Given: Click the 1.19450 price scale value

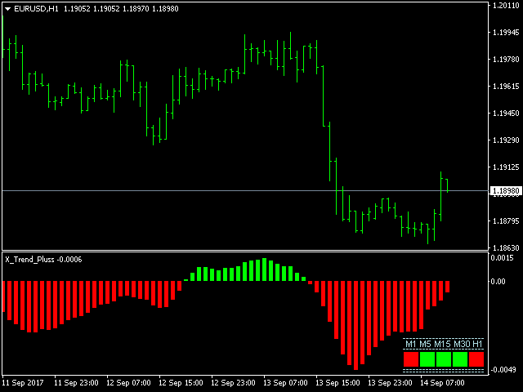Looking at the screenshot, I should 506,114.
